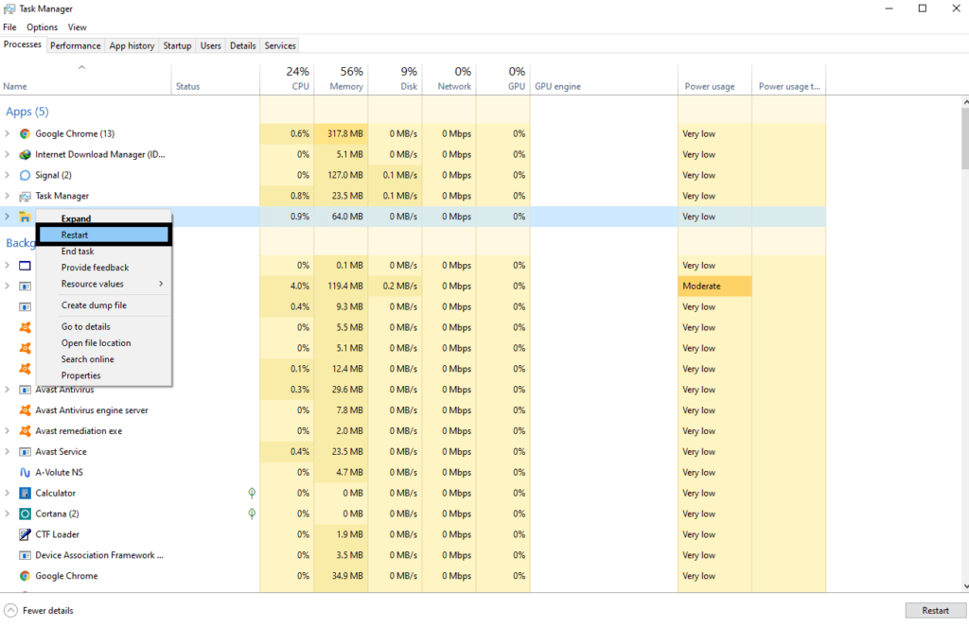This screenshot has width=969, height=627.
Task: Click the Restart button at bottom right
Action: [936, 610]
